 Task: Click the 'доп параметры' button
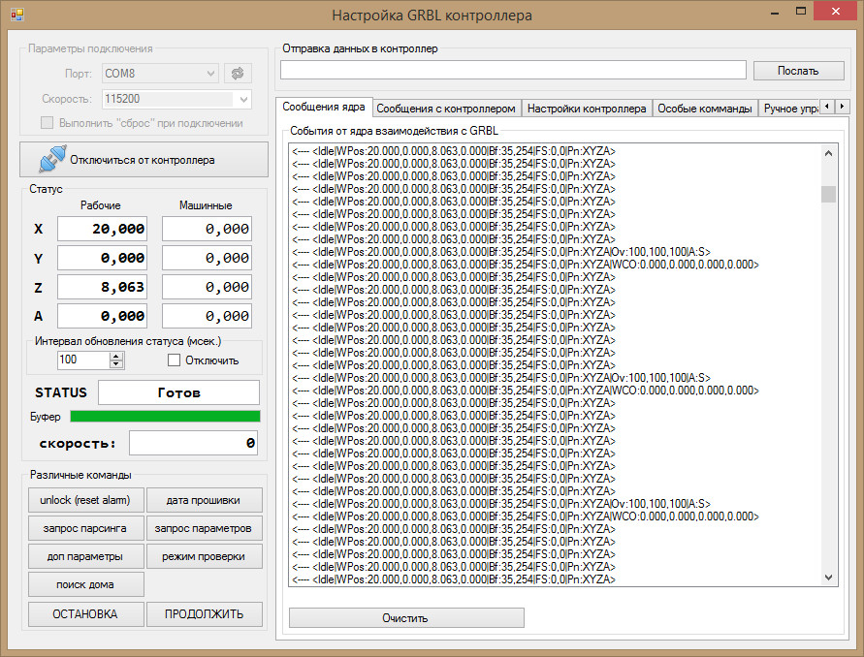86,556
